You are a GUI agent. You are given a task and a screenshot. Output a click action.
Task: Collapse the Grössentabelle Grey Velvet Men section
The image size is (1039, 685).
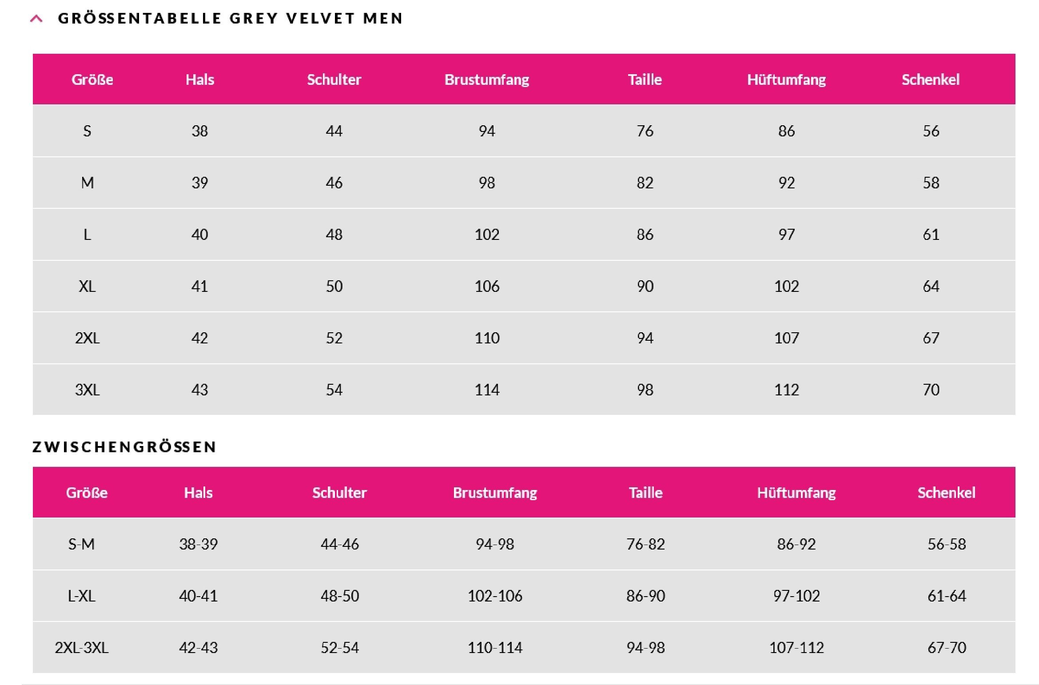coord(36,19)
